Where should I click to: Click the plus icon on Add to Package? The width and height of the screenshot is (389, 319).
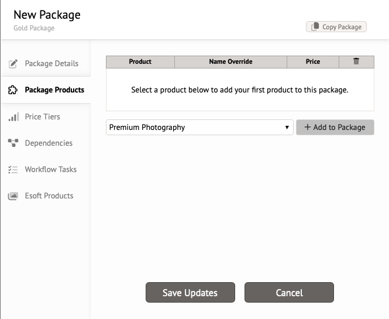click(307, 127)
